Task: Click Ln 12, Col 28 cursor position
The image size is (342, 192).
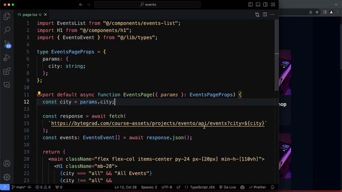Action: click(126, 187)
